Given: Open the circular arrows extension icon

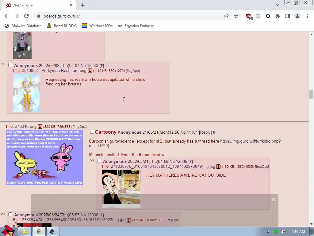Looking at the screenshot, I should click(x=268, y=16).
